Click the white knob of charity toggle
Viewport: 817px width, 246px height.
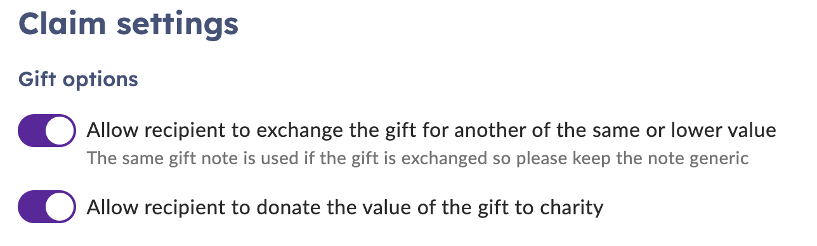coord(60,207)
